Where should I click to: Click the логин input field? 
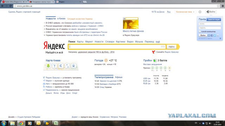coord(210,24)
